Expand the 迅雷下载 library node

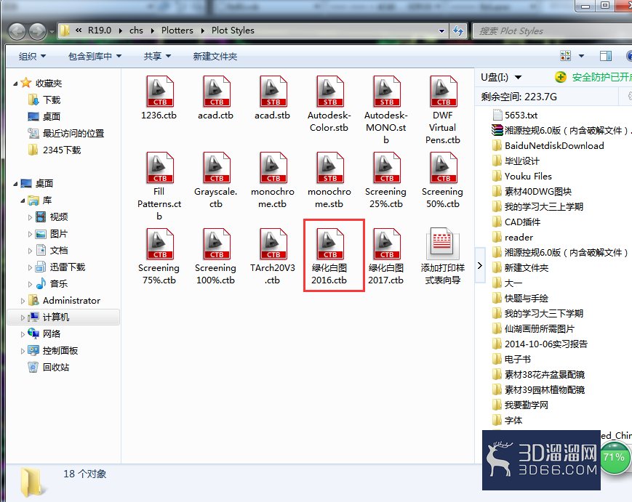point(30,267)
